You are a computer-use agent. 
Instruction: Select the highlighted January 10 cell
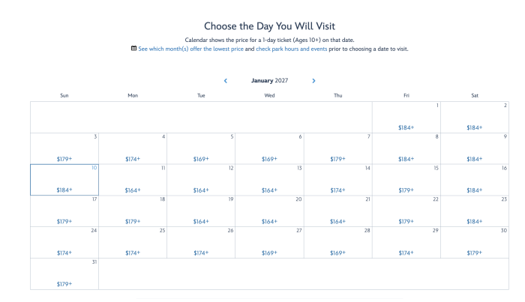64,180
